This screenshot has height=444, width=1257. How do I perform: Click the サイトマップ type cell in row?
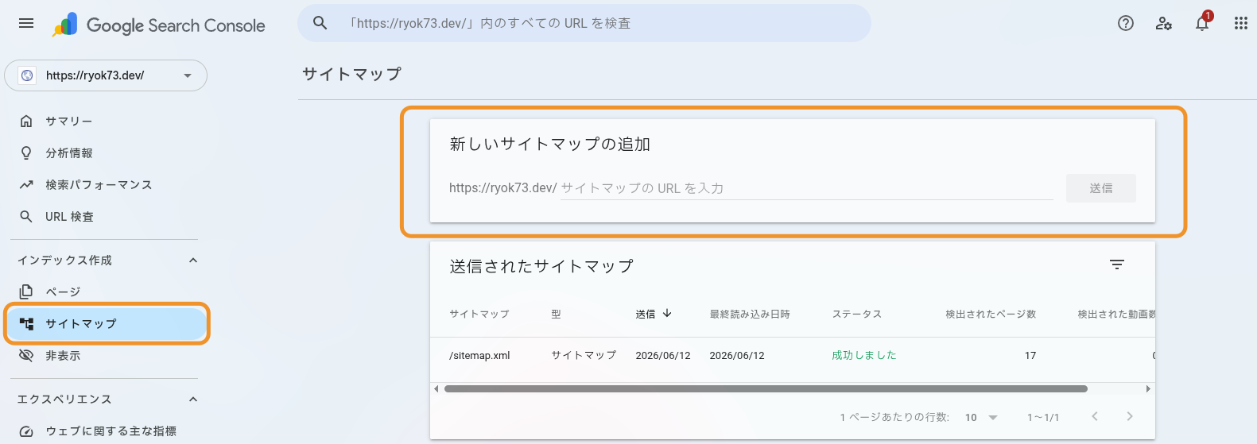click(x=584, y=355)
